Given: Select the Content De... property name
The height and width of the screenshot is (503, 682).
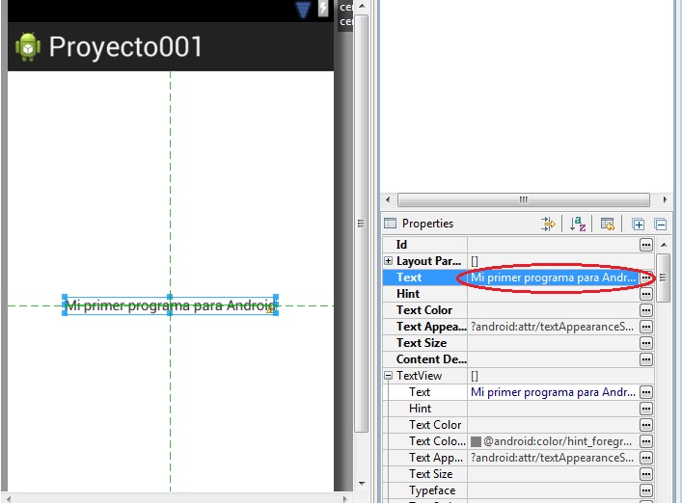Looking at the screenshot, I should [431, 359].
